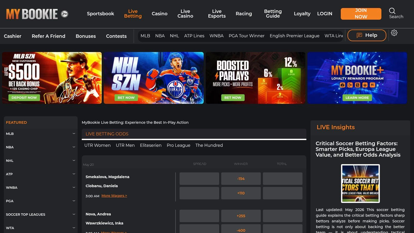
Task: Select Wawrzkiewicz winner odds -400
Action: point(241,229)
